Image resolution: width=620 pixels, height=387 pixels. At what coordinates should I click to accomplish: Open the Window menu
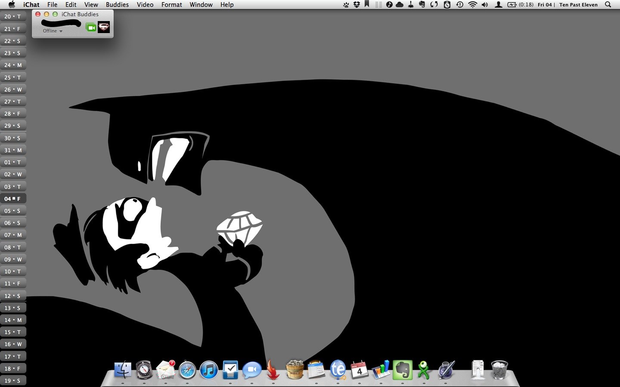coord(201,5)
